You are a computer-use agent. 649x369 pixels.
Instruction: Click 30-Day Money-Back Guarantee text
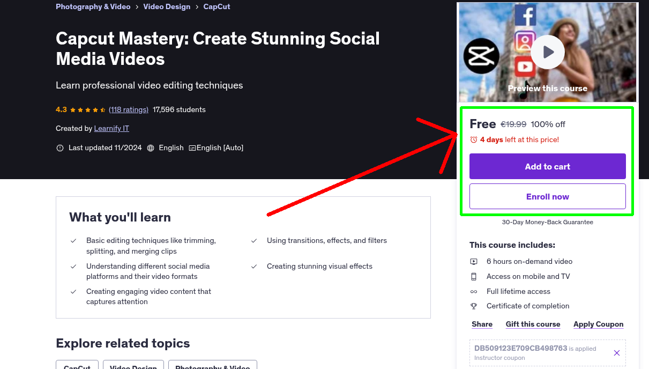[548, 222]
